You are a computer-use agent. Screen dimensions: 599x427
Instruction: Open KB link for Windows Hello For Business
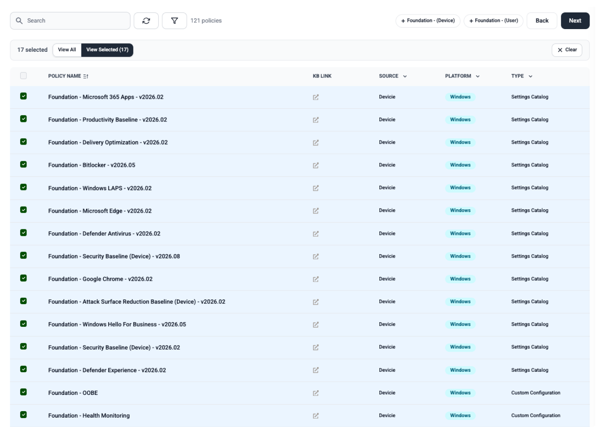(x=316, y=324)
